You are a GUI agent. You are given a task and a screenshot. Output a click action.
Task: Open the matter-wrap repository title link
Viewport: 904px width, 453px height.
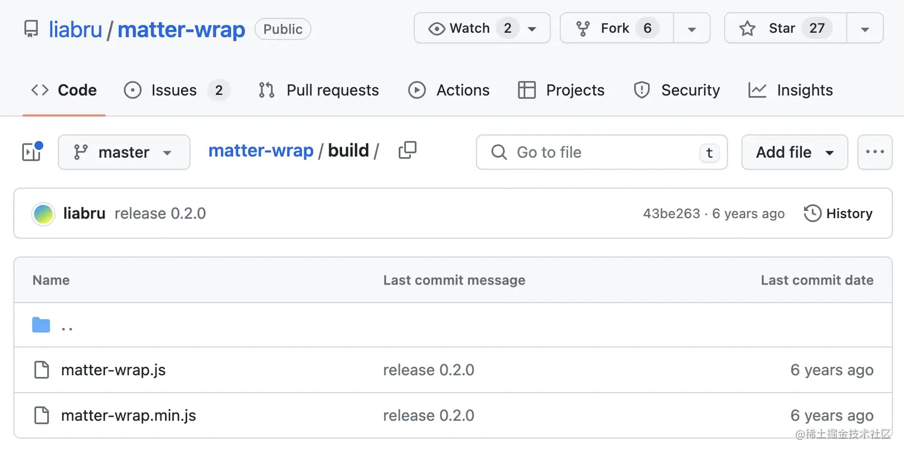181,29
